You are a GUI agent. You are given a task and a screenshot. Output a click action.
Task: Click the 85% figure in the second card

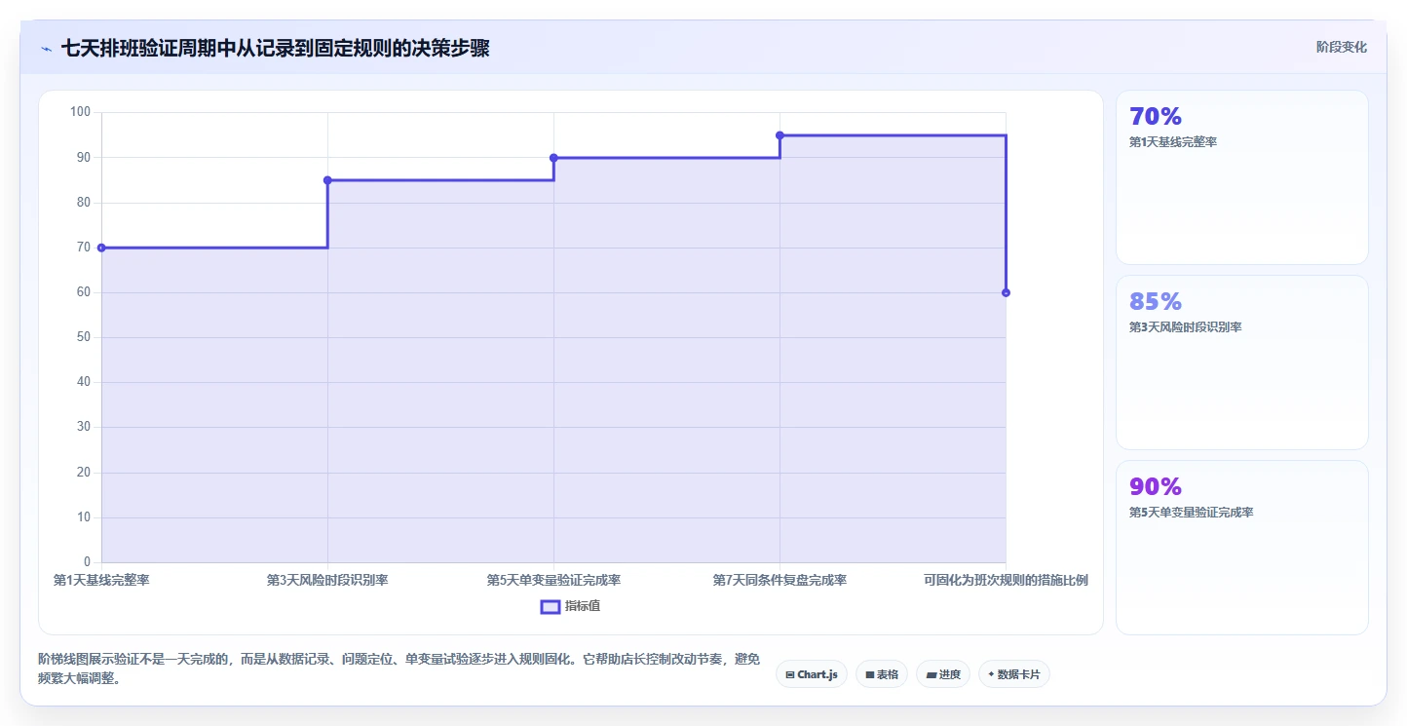1156,301
